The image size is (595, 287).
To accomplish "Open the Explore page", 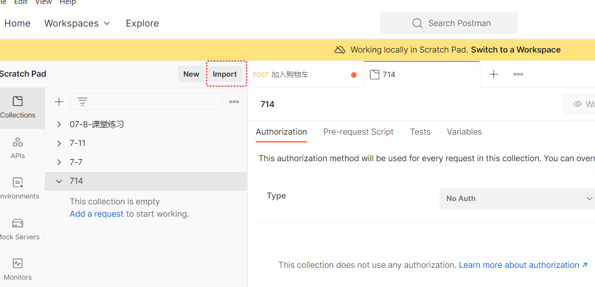I will tap(142, 23).
